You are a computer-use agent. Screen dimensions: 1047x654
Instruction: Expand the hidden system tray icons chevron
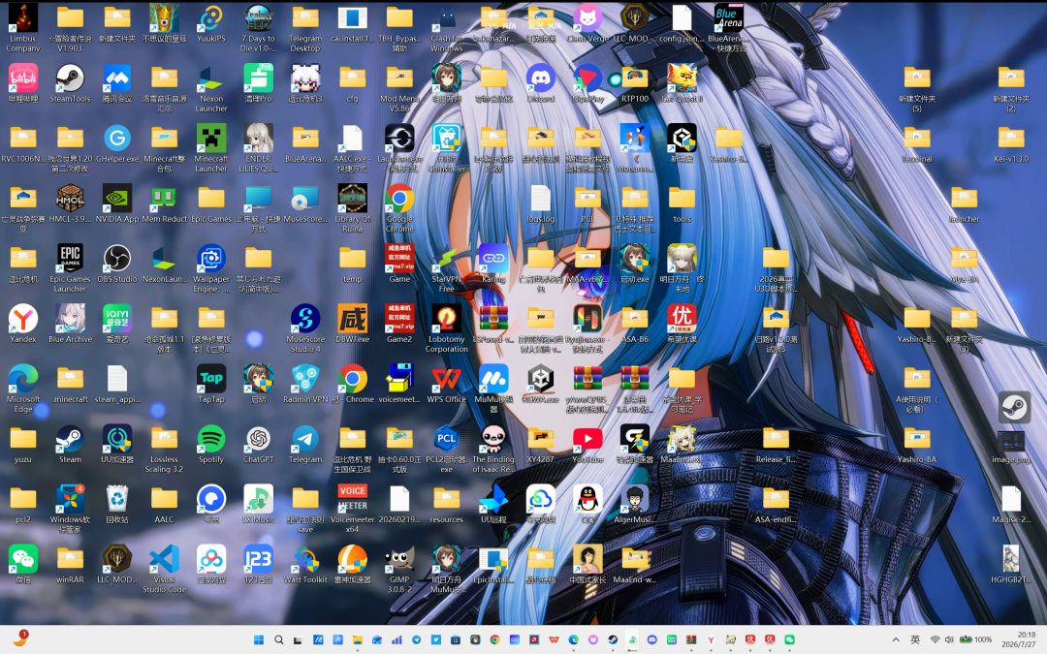tap(896, 639)
